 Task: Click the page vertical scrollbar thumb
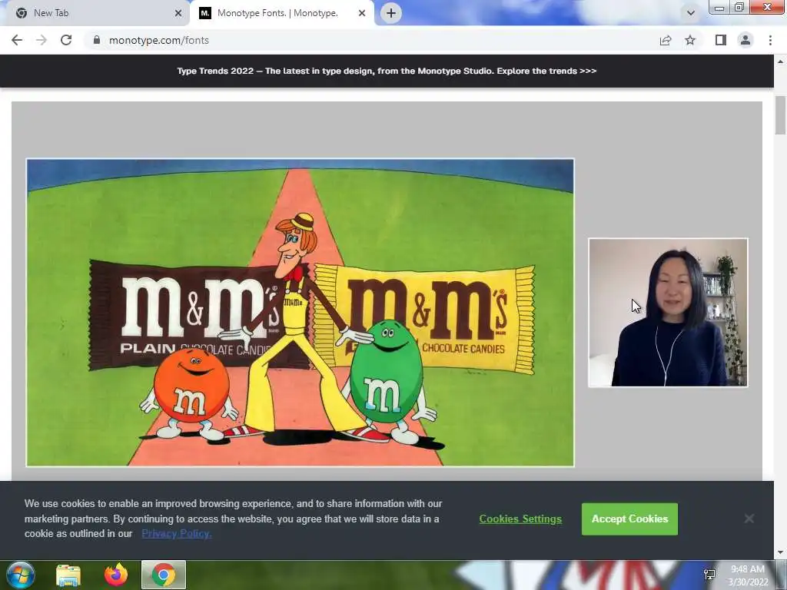pos(781,115)
